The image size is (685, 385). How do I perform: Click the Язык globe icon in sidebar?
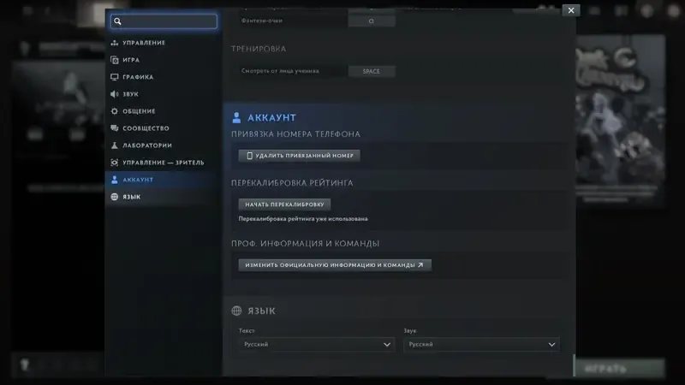[x=115, y=197]
